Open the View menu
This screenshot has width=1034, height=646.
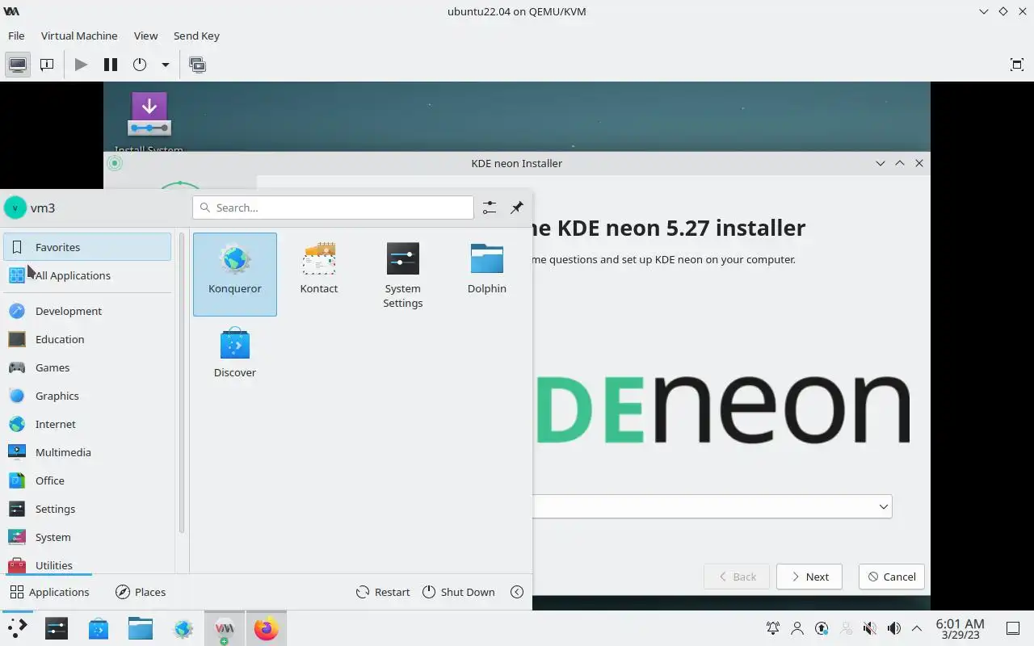point(145,36)
